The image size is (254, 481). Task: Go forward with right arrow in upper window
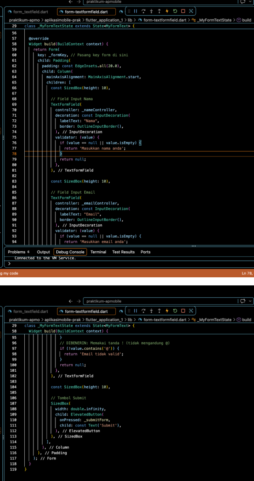click(79, 2)
